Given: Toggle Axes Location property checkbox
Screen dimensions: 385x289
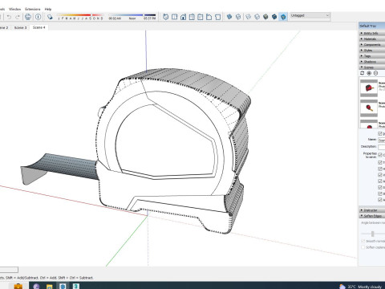Looking at the screenshot, I should click(380, 200).
